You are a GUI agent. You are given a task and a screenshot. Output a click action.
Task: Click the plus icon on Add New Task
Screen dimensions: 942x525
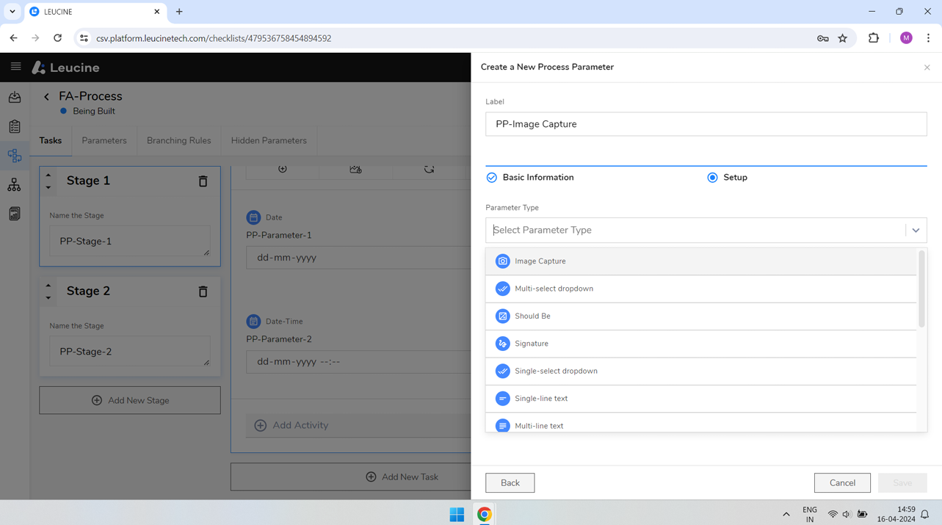click(x=371, y=477)
